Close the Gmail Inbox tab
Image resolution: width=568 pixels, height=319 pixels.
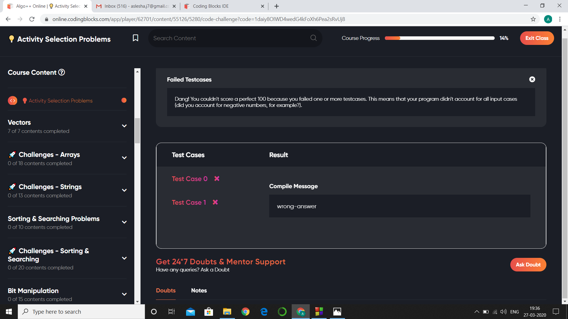coord(174,6)
